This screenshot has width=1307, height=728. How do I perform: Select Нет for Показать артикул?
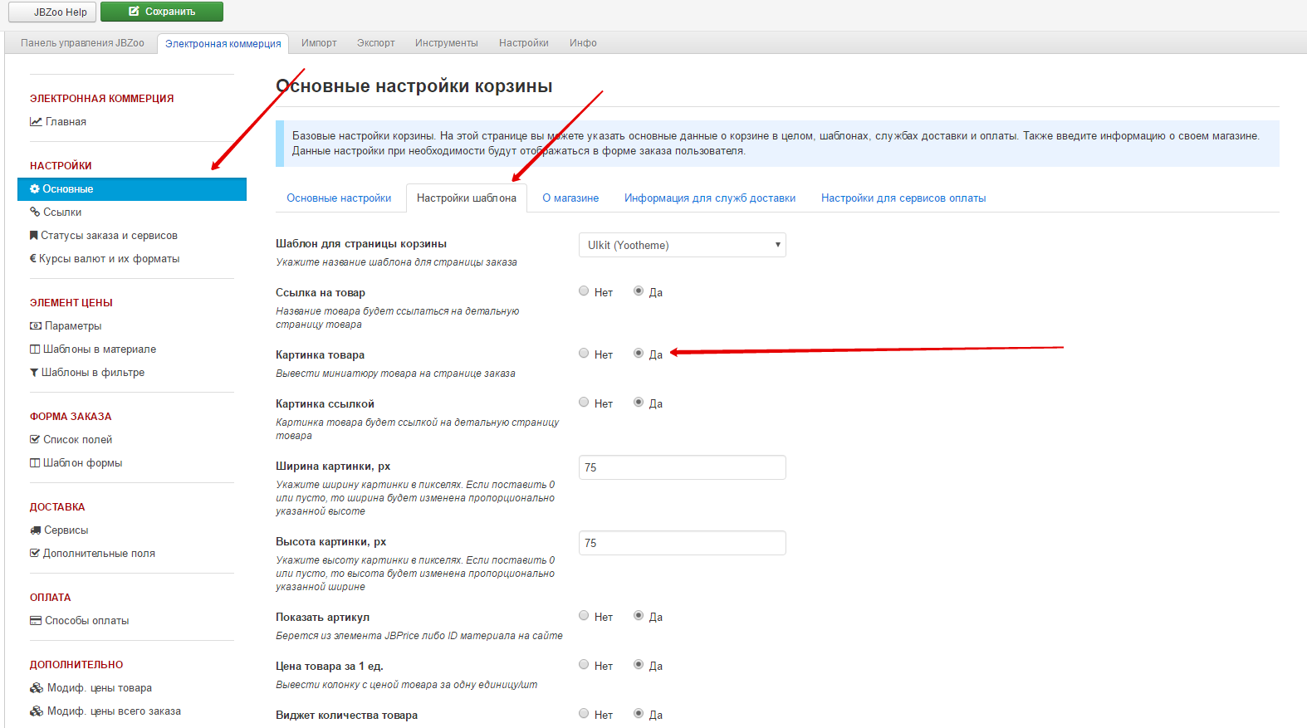coord(584,616)
